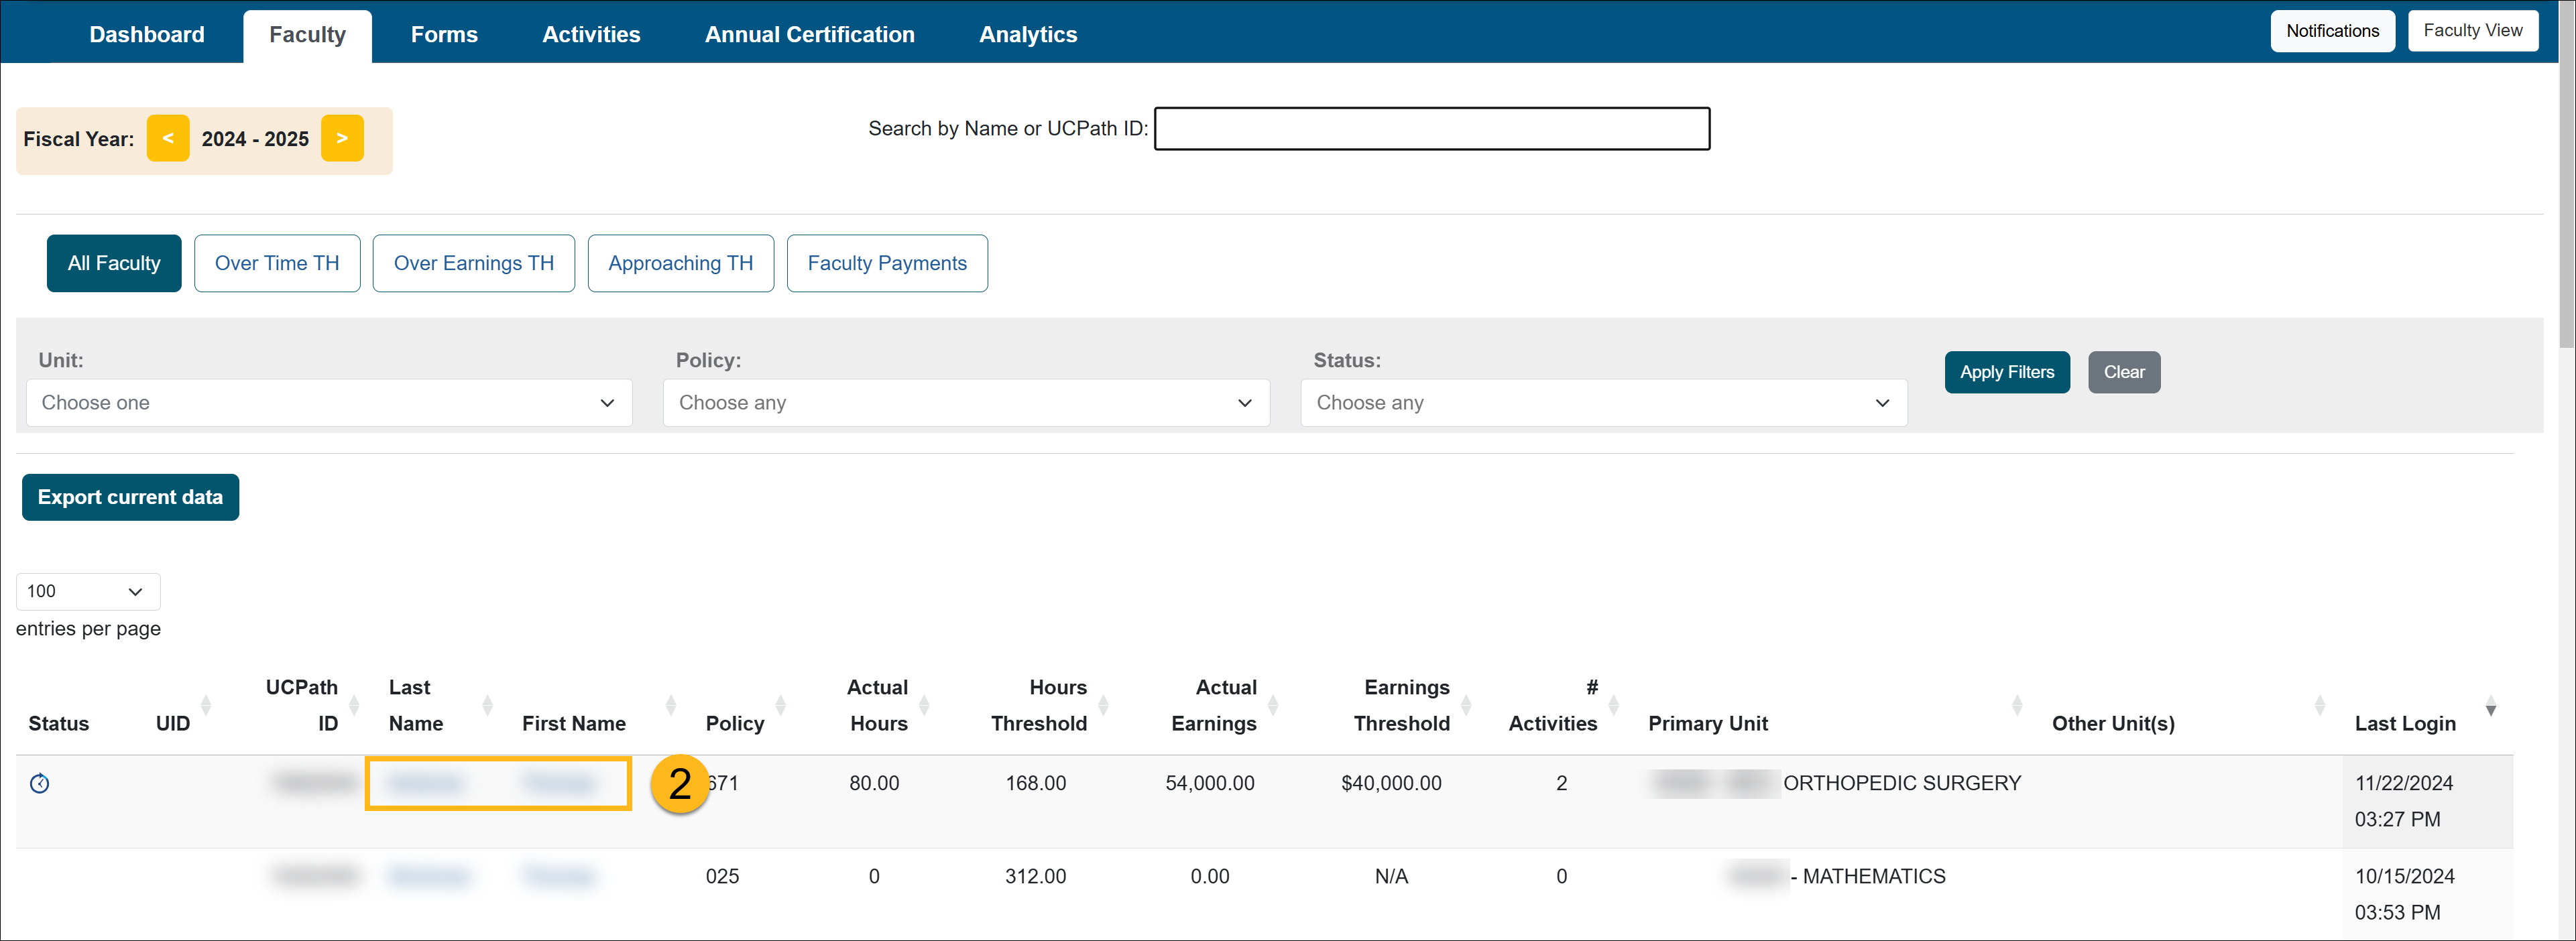Change entries per page dropdown
This screenshot has height=941, width=2576.
pos(87,591)
